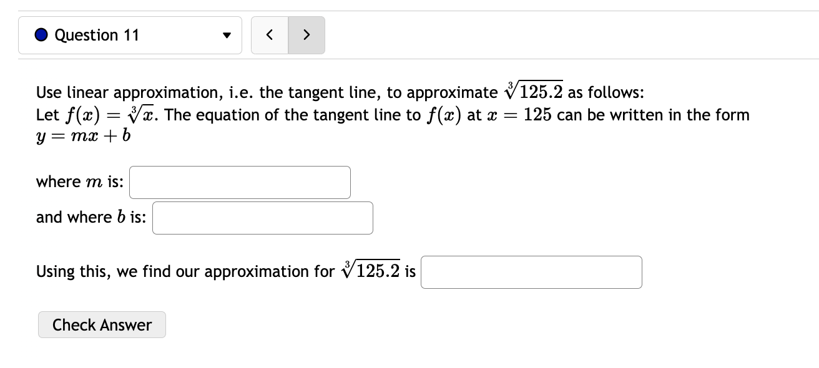Click the intercept b answer field
The image size is (819, 368).
click(x=262, y=217)
